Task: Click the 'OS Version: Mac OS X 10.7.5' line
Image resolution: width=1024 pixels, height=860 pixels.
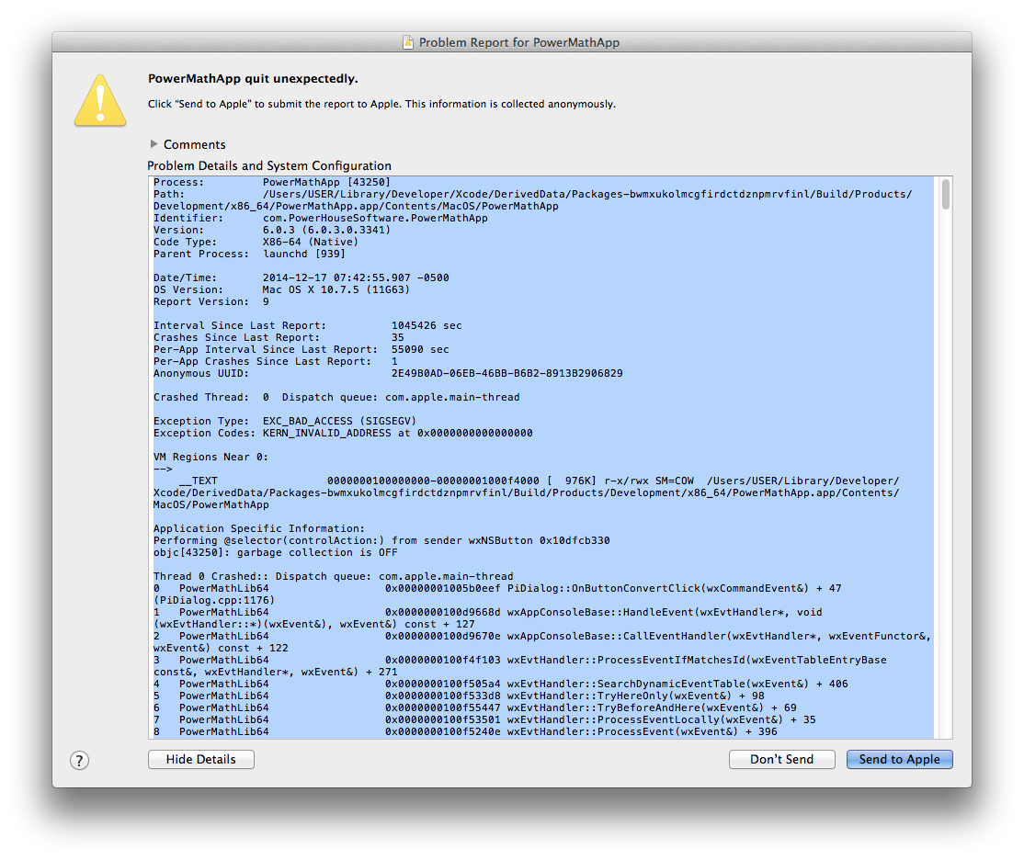Action: (281, 290)
